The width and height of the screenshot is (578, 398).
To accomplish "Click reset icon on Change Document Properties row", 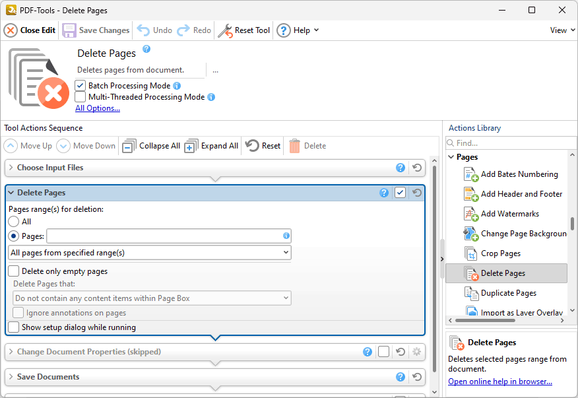I will tap(401, 352).
